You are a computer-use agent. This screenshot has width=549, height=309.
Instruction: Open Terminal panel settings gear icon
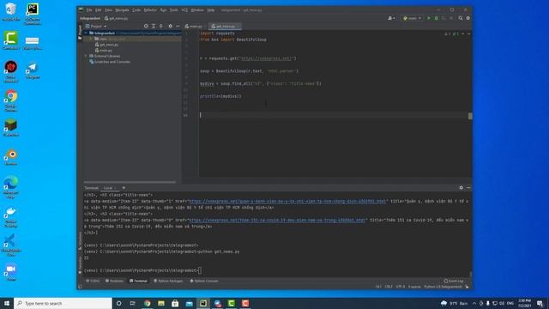coord(462,188)
